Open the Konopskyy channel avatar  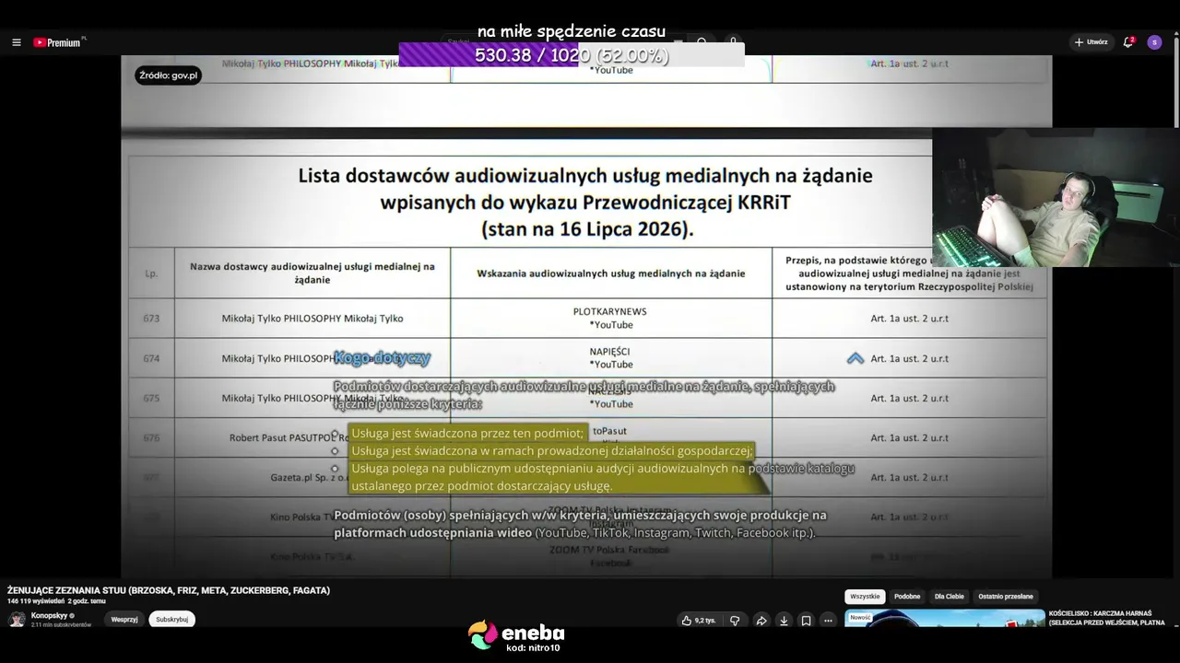(17, 620)
